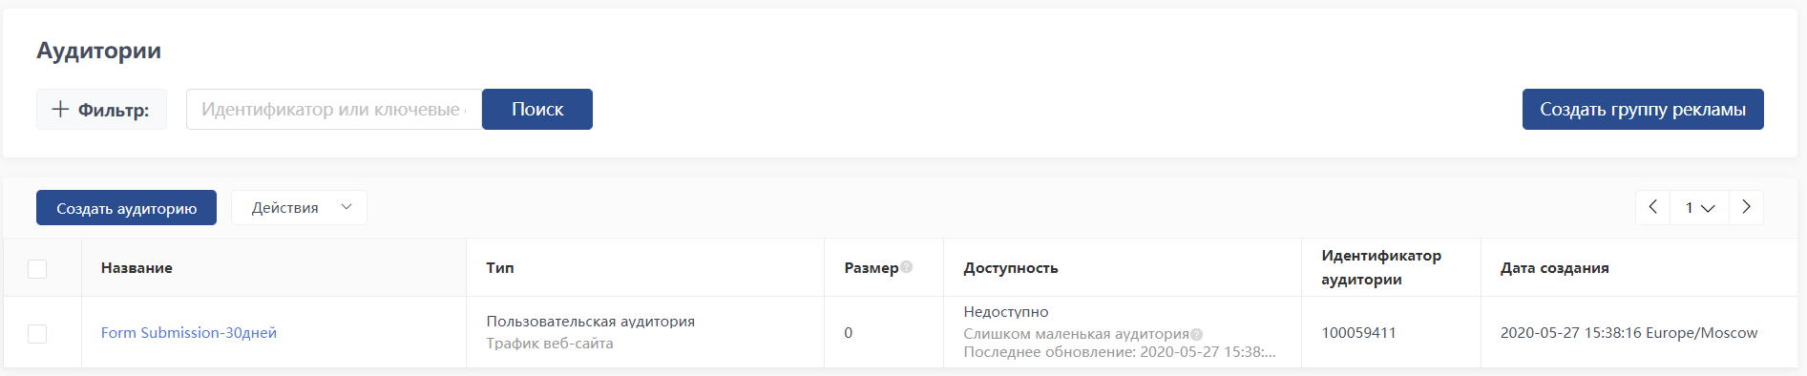Open the Действия dropdown
Image resolution: width=1807 pixels, height=376 pixels.
(299, 207)
